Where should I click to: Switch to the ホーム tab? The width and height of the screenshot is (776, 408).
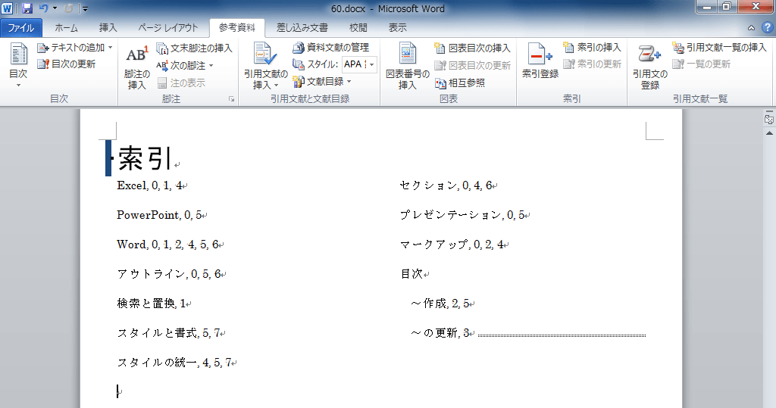(67, 28)
